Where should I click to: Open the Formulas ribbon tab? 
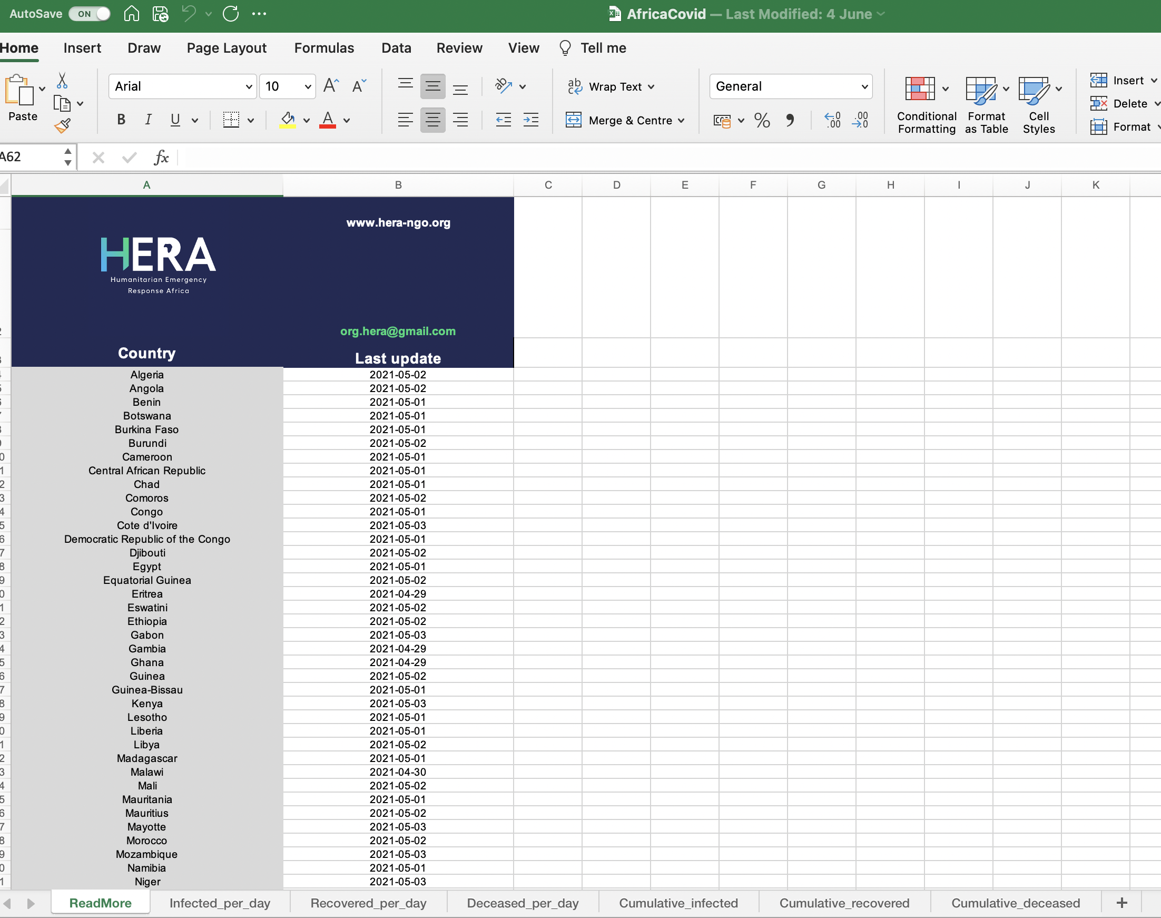coord(324,48)
